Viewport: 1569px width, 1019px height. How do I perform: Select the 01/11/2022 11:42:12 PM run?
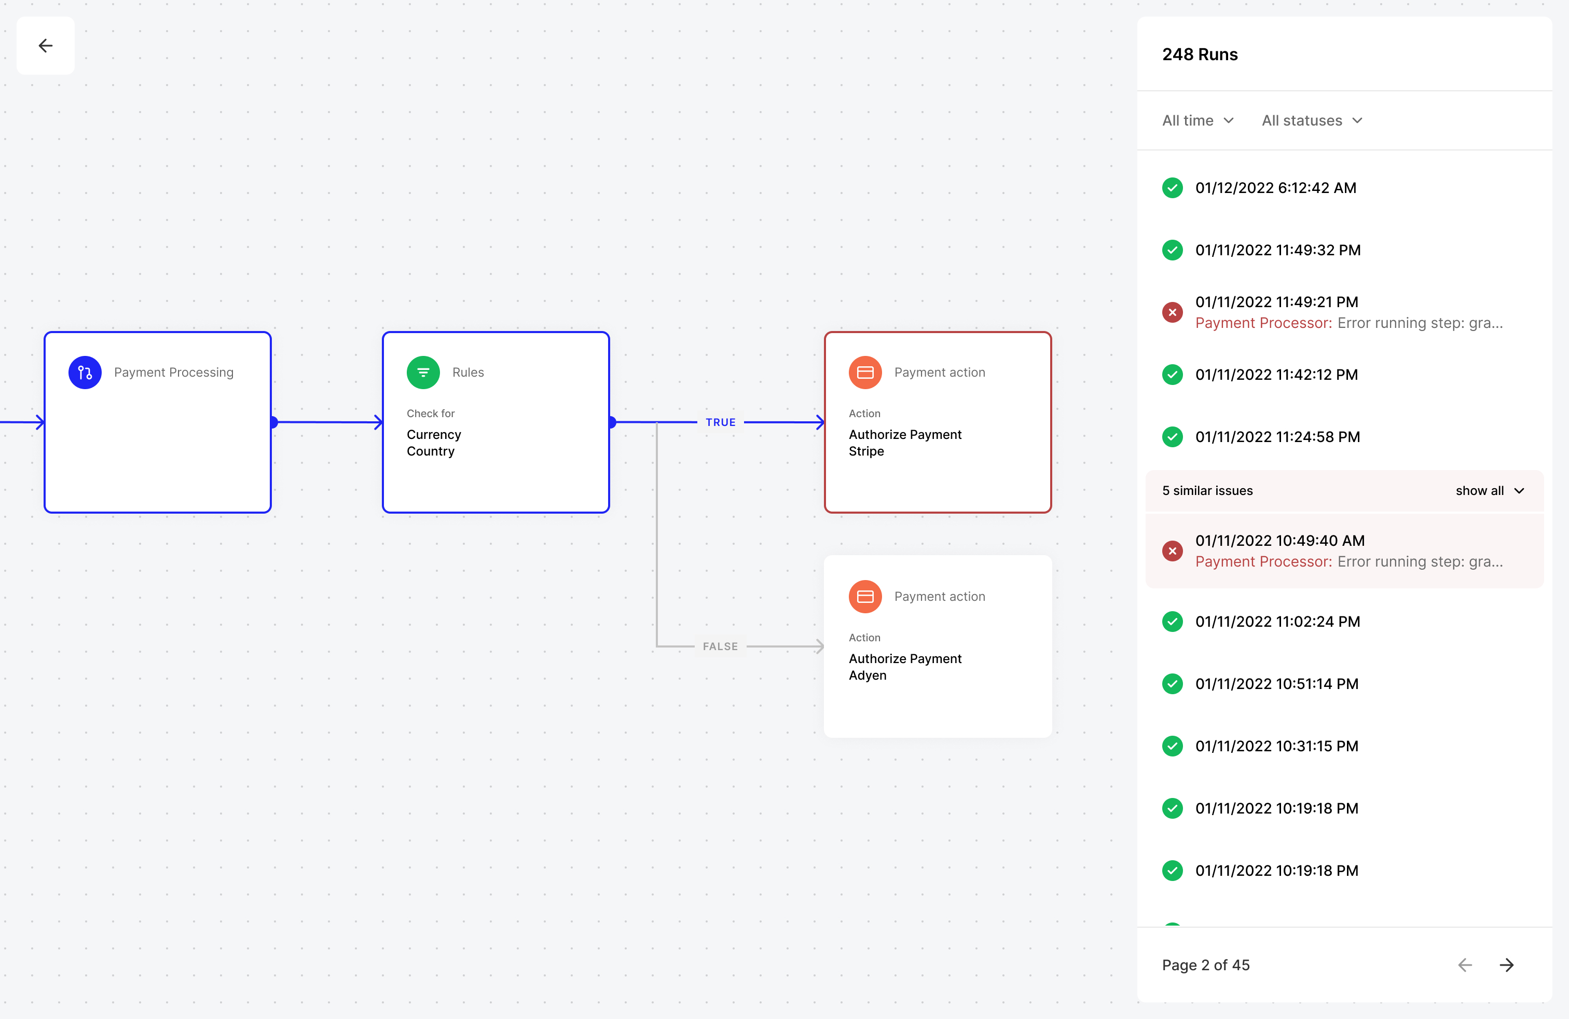(1276, 375)
